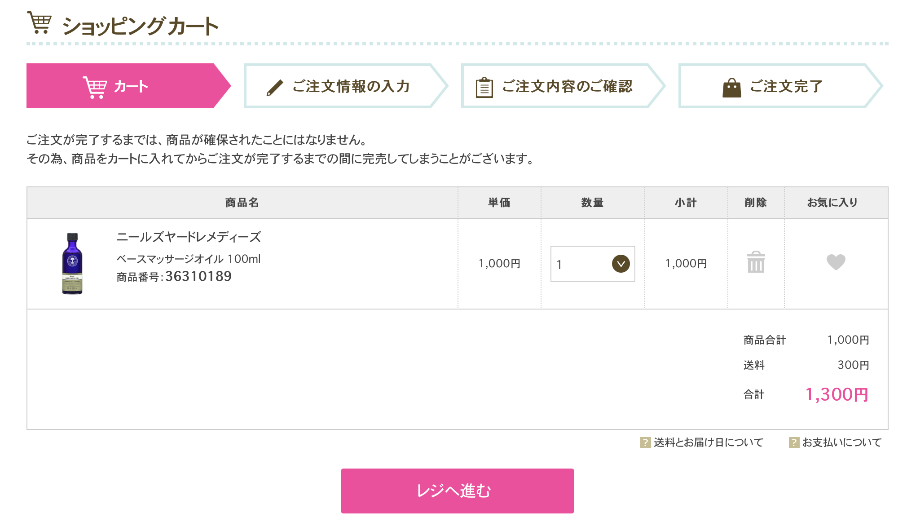Image resolution: width=907 pixels, height=522 pixels.
Task: Click the レジへ進む checkout button
Action: 457,491
